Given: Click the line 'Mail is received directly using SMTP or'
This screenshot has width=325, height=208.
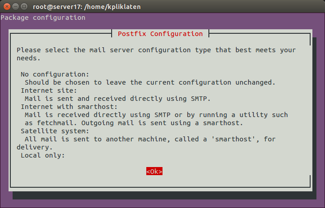Looking at the screenshot, I should (x=156, y=115).
